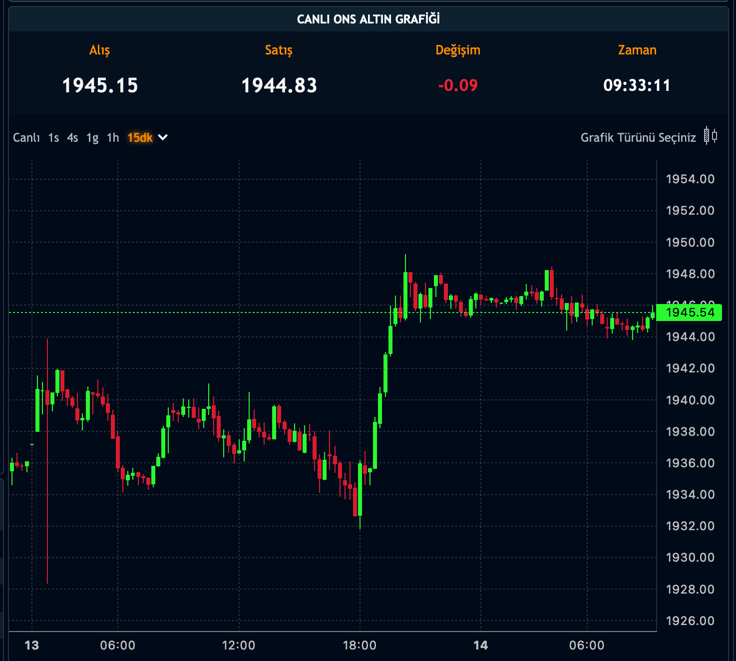Click the 14 date label on time axis
This screenshot has width=736, height=661.
pyautogui.click(x=481, y=646)
